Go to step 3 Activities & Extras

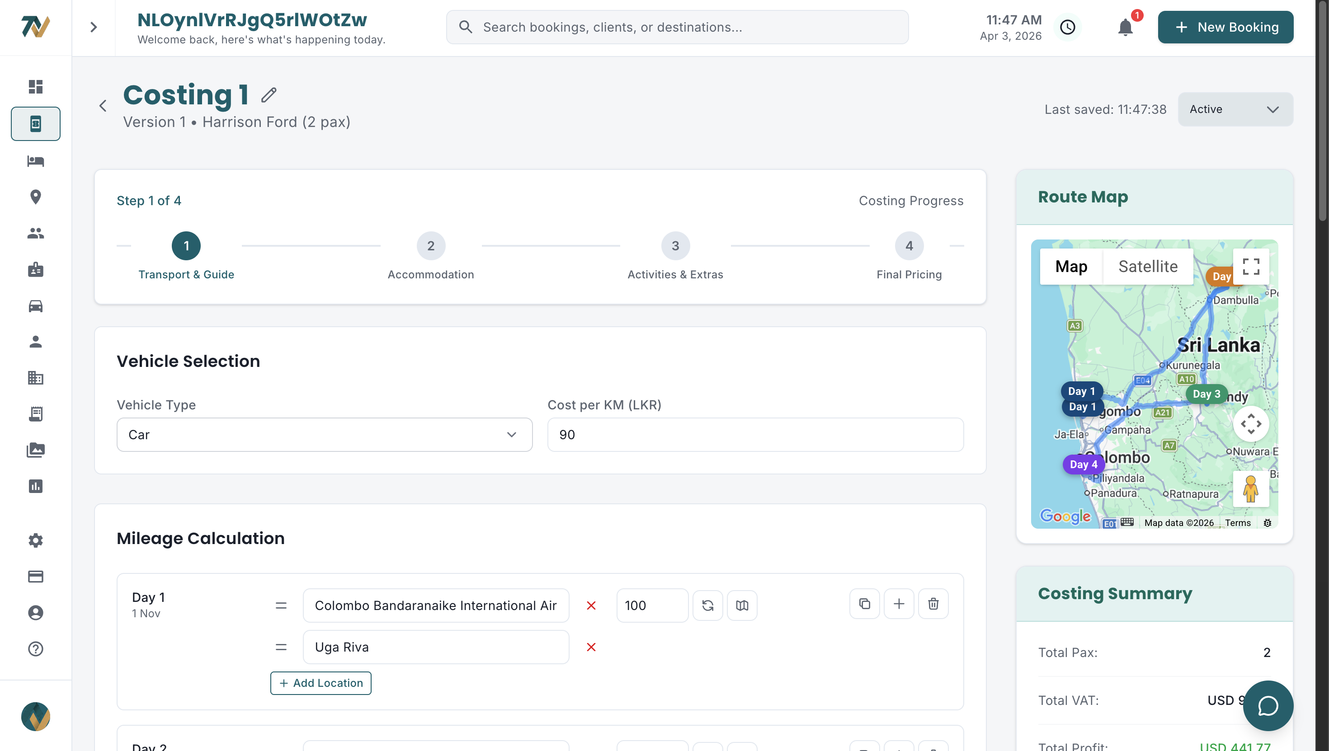(x=675, y=256)
